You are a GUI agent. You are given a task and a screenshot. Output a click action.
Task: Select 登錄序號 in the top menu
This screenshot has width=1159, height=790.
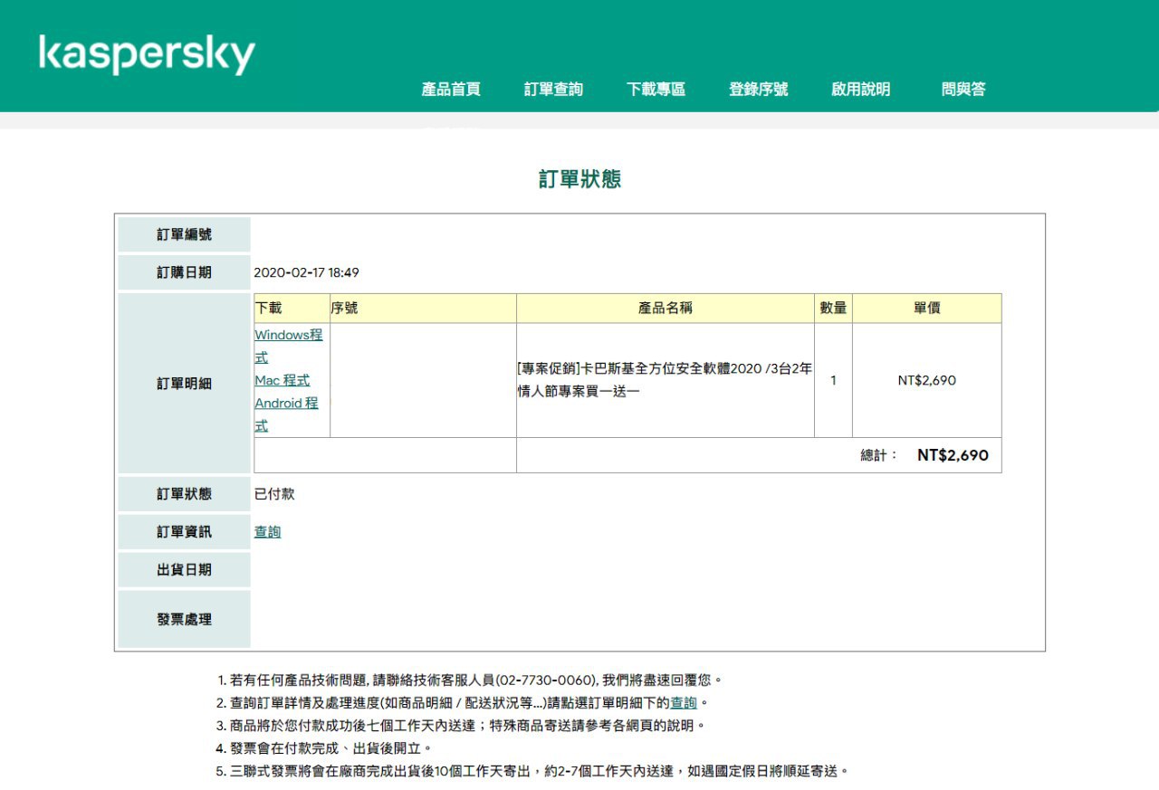(x=758, y=90)
